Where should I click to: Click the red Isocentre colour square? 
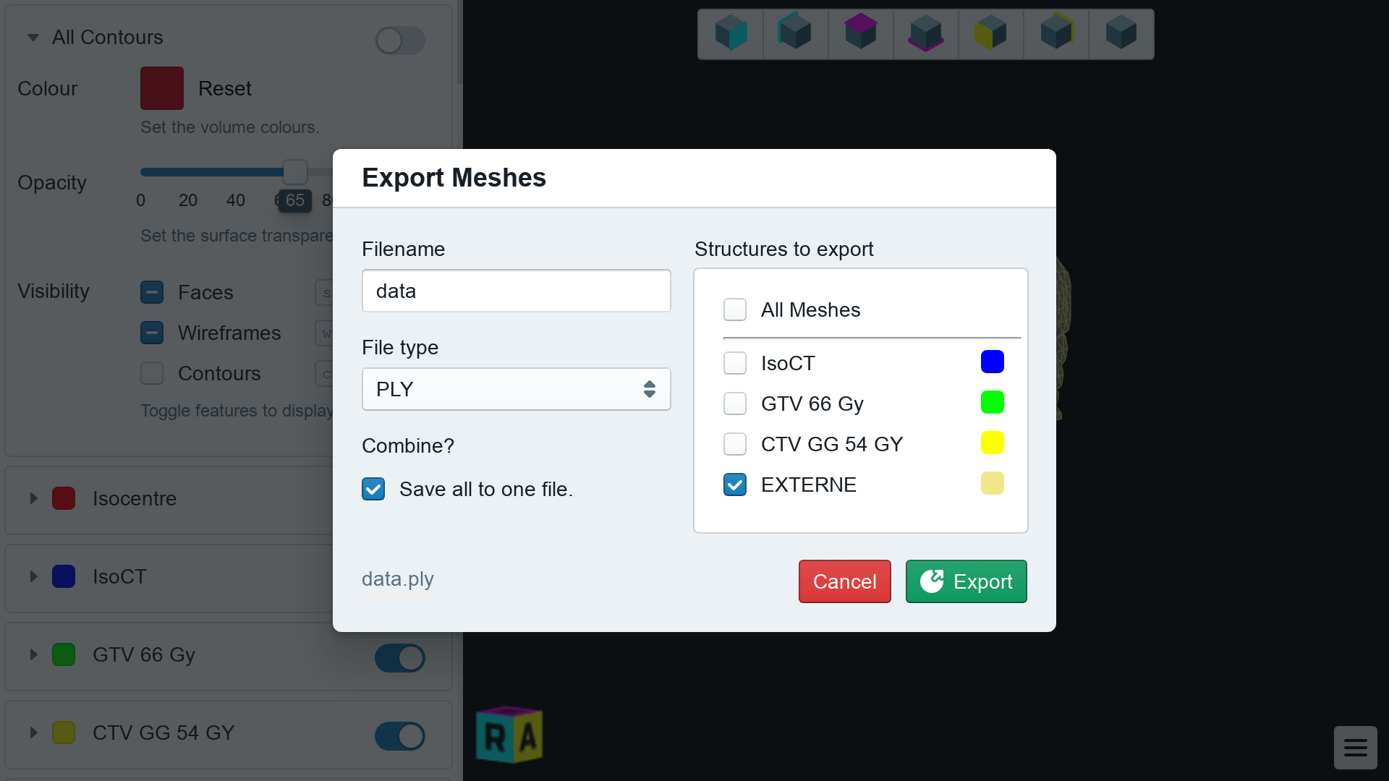[x=64, y=498]
